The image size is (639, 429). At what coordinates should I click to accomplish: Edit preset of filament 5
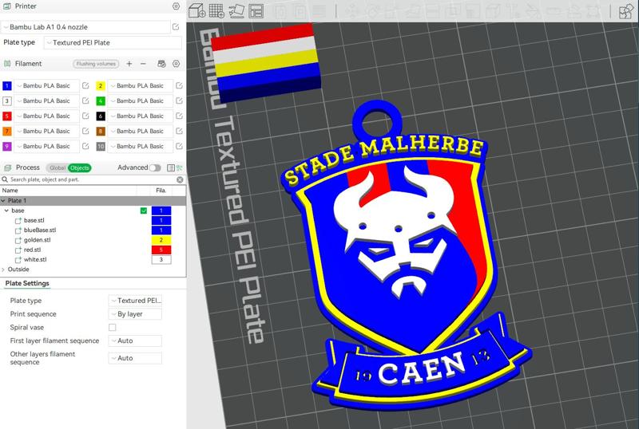[85, 116]
